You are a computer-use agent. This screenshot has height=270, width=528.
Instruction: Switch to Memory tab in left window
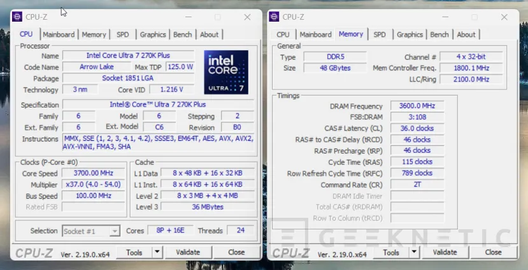(94, 34)
